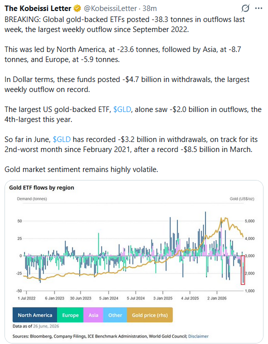Screen dimensions: 268x344
Task: Open the Disclaimer link under chart
Action: click(x=198, y=336)
